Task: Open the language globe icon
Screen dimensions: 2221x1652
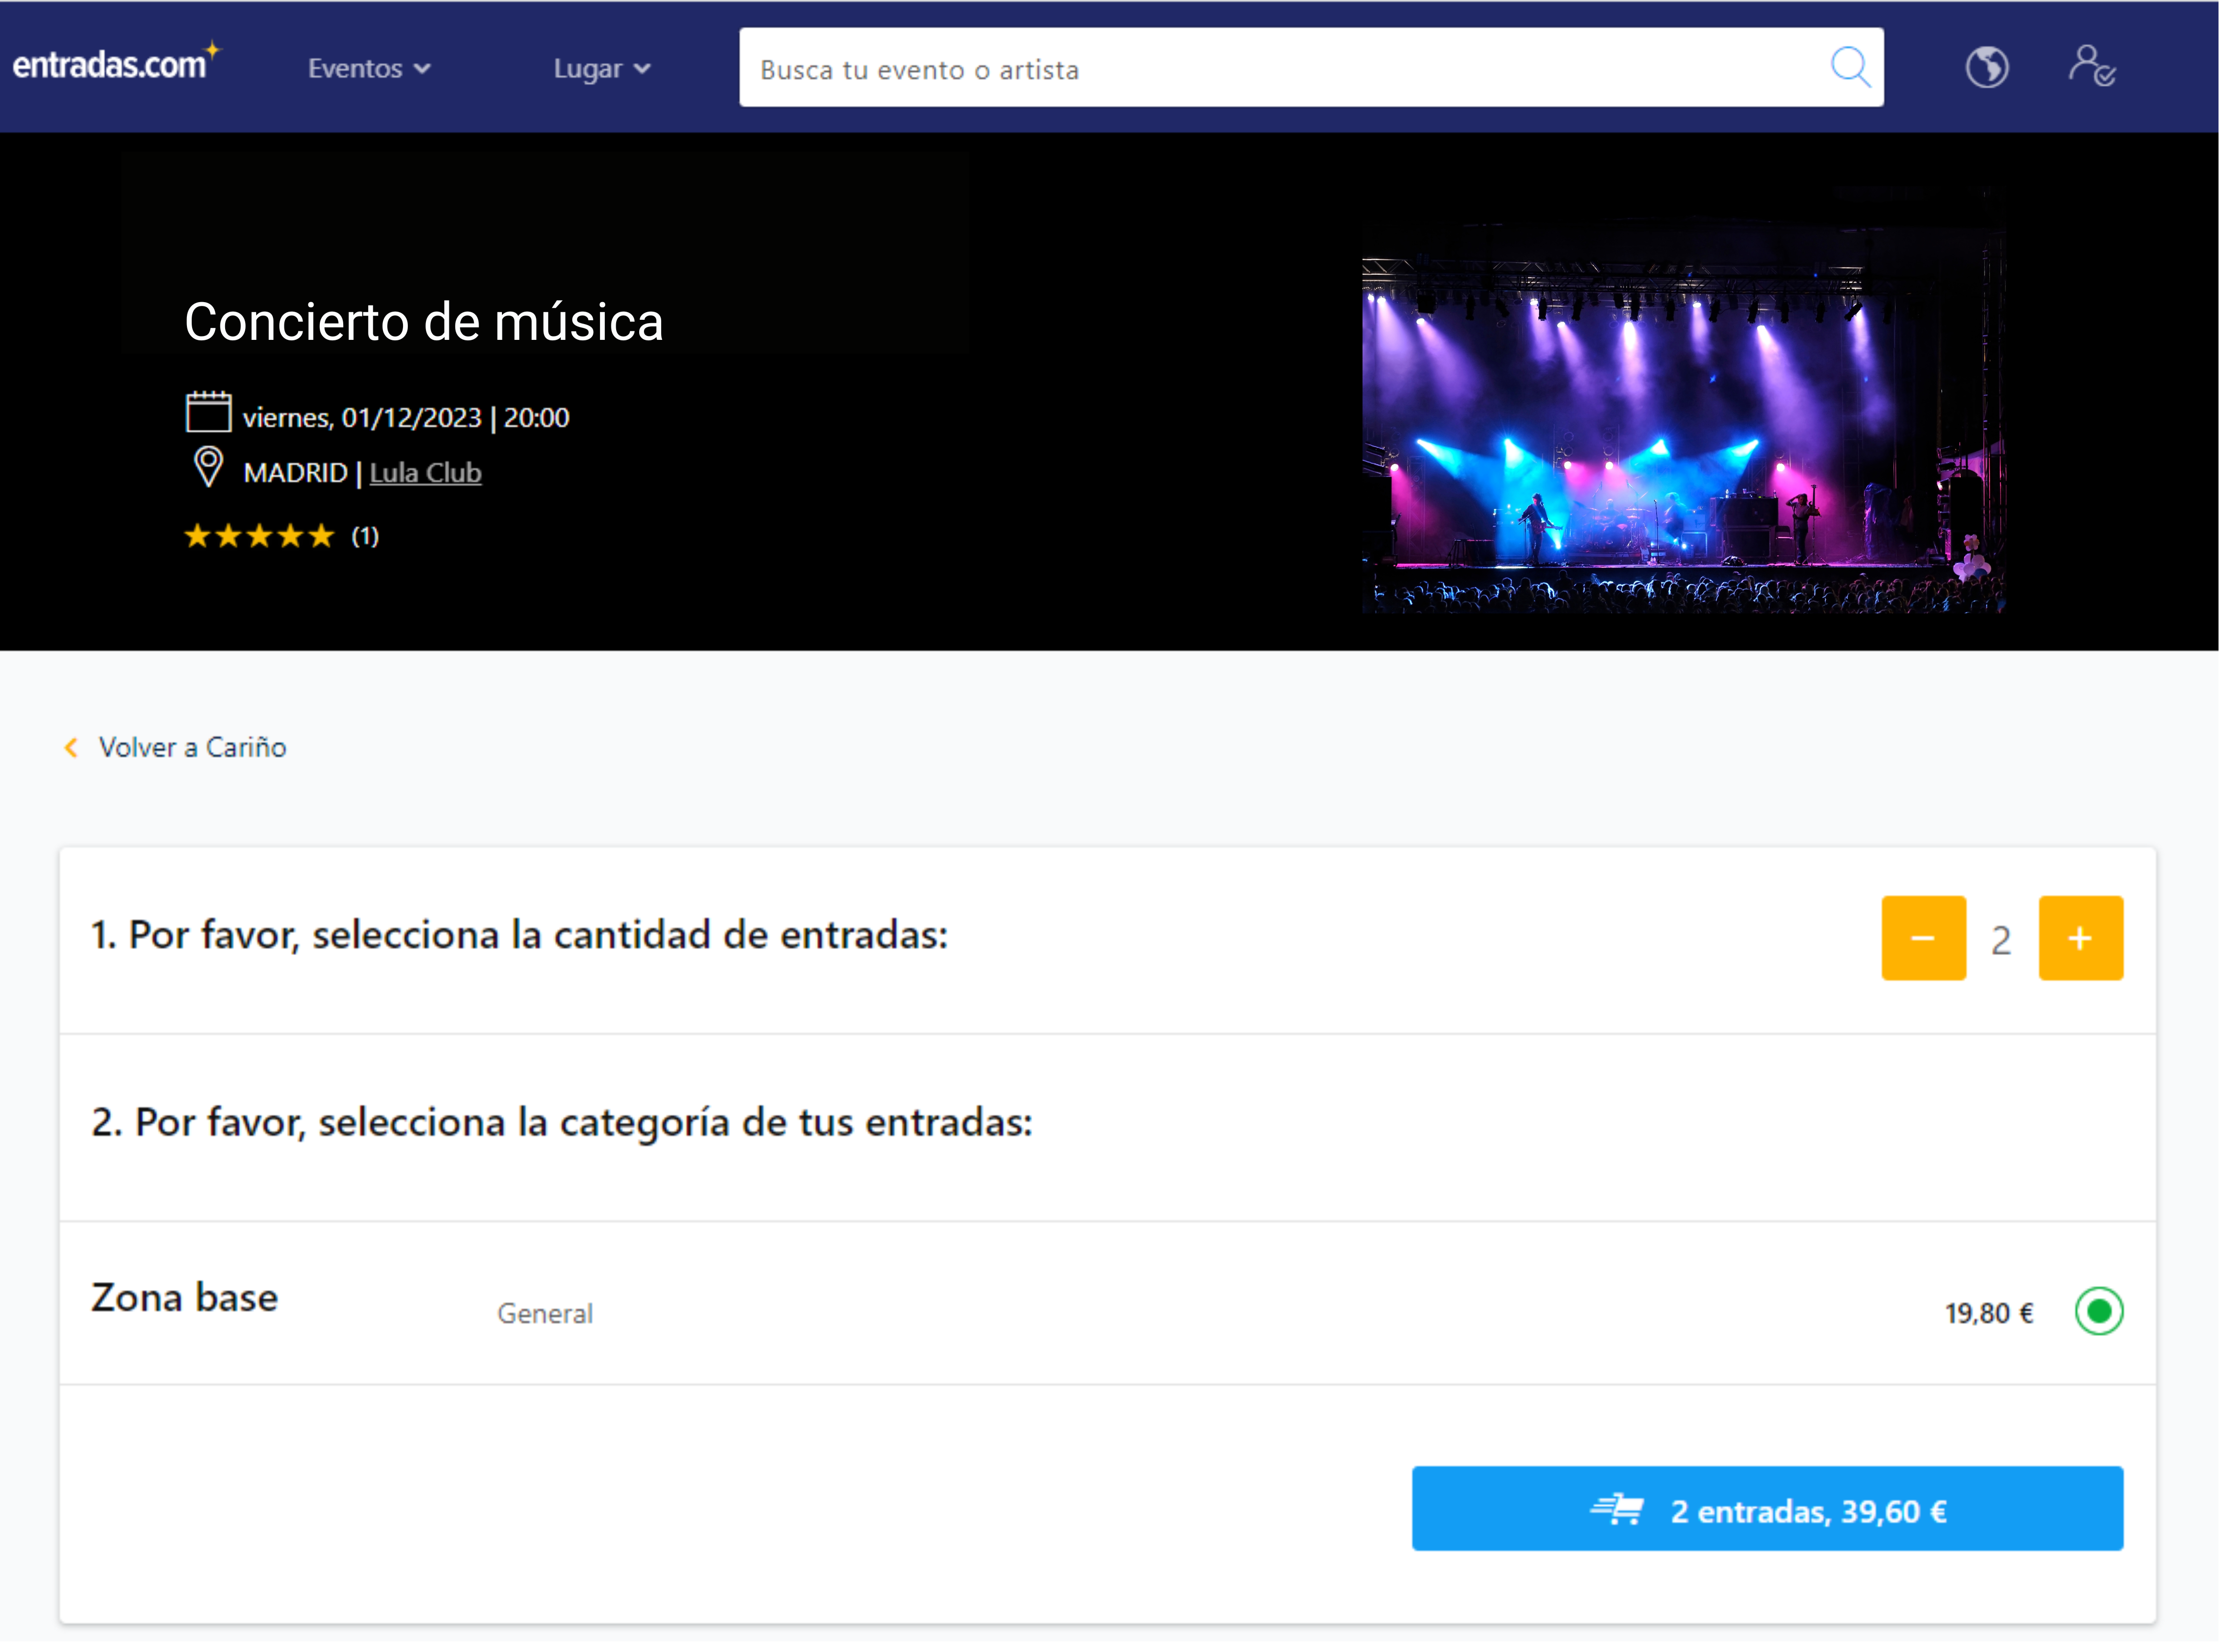Action: (x=1987, y=68)
